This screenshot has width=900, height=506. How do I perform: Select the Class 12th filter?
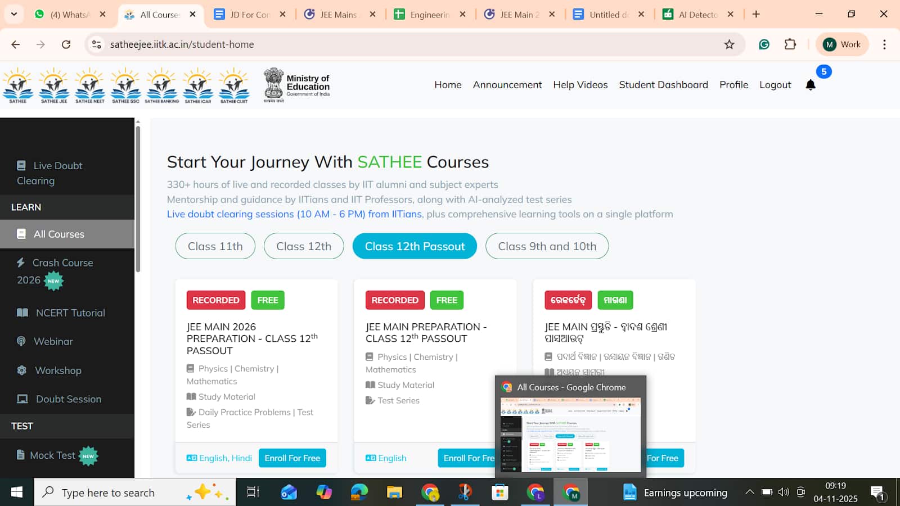pyautogui.click(x=304, y=246)
